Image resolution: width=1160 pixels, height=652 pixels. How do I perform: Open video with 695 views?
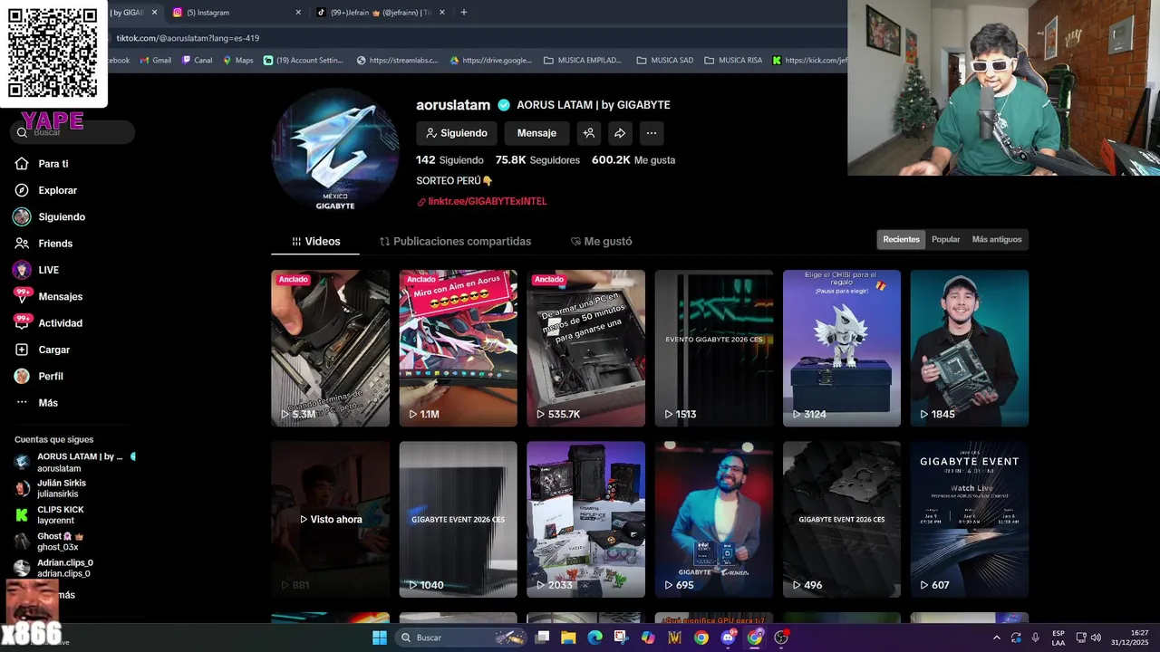714,520
